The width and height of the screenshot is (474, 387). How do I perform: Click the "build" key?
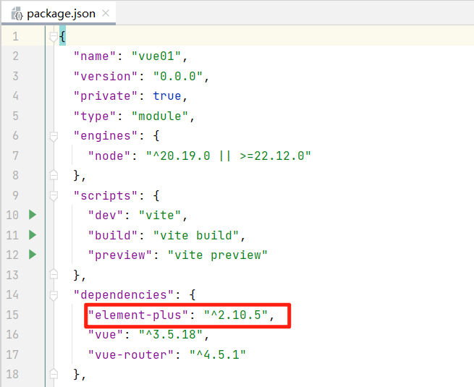[113, 235]
